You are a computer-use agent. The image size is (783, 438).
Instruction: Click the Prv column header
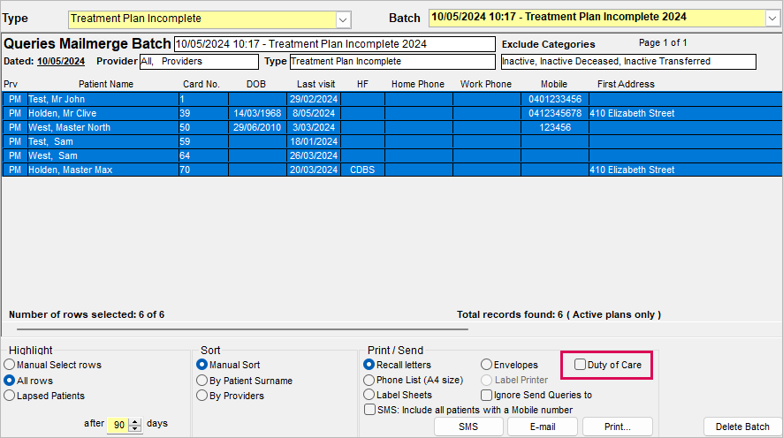point(11,84)
